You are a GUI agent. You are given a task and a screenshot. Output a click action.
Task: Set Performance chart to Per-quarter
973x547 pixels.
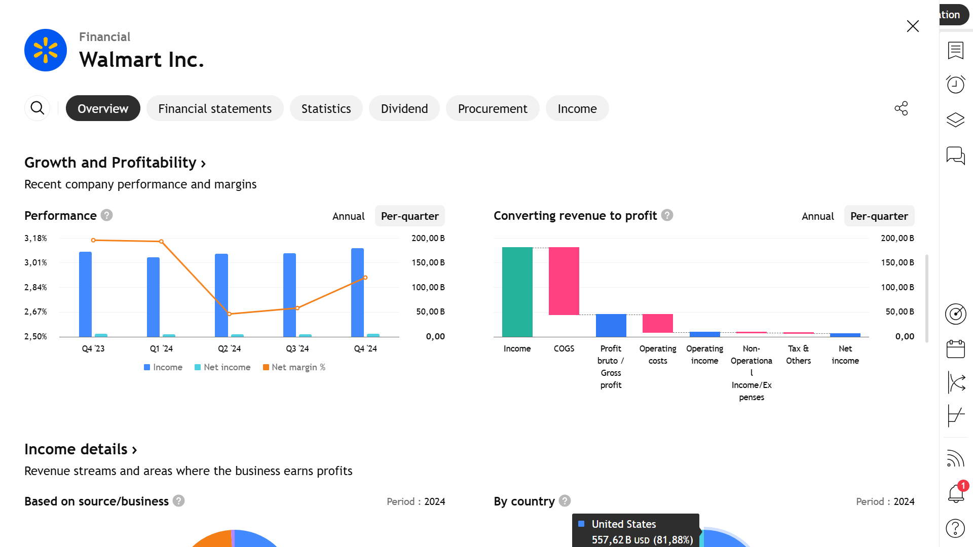pos(410,216)
